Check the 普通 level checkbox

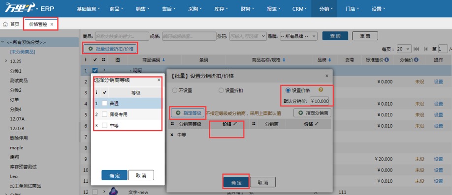pos(104,103)
